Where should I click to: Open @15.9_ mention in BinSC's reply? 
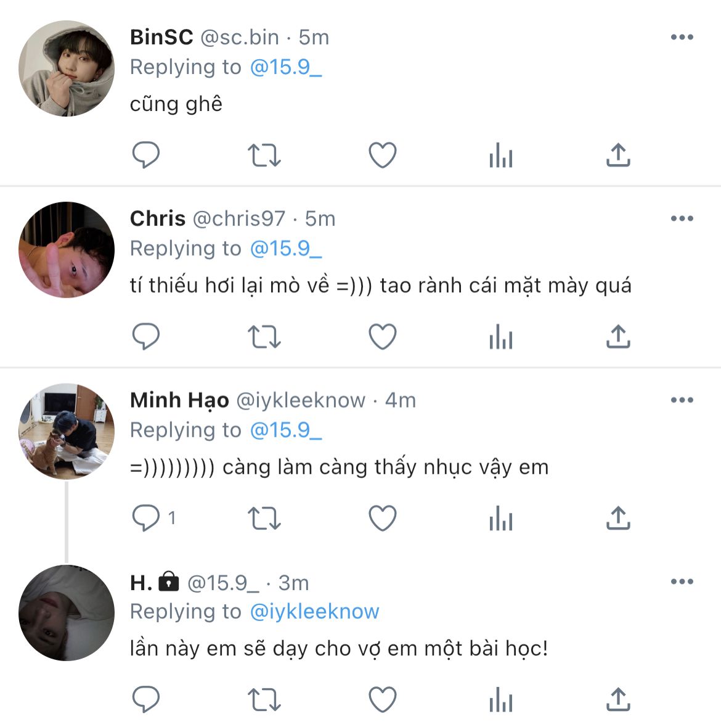pyautogui.click(x=286, y=67)
